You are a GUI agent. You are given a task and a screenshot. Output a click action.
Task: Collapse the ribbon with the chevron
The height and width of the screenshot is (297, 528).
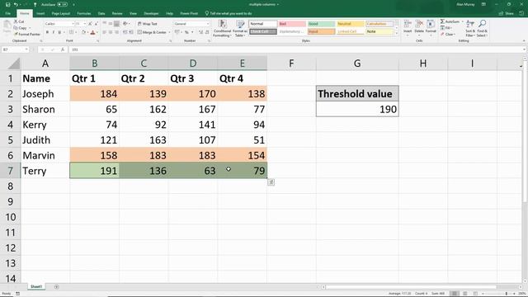pyautogui.click(x=524, y=40)
